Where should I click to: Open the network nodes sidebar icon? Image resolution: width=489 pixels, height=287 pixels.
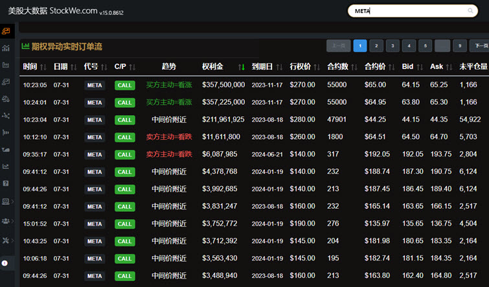pyautogui.click(x=6, y=116)
